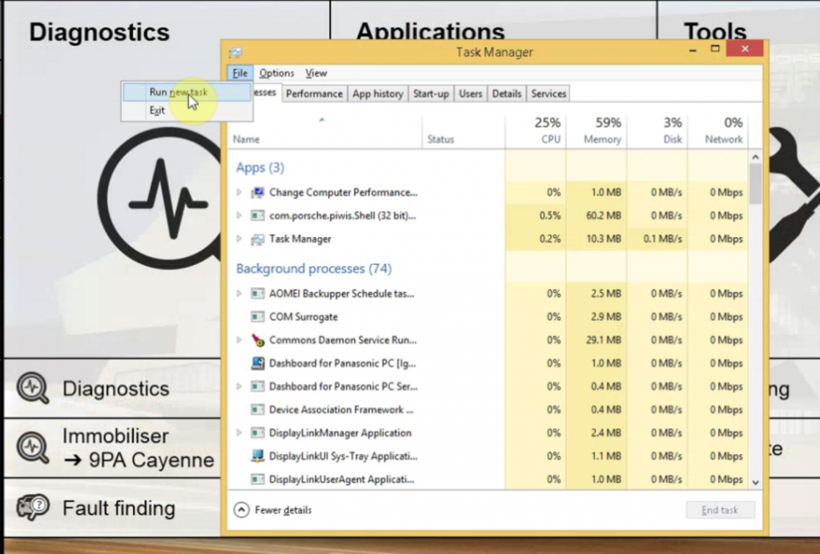Open the View menu
This screenshot has width=820, height=554.
(316, 73)
